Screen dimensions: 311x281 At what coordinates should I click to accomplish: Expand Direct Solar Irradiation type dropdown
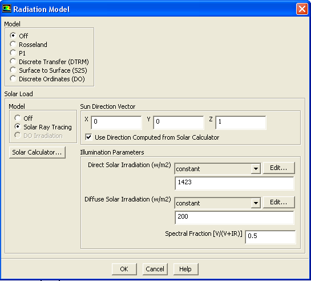click(x=256, y=169)
